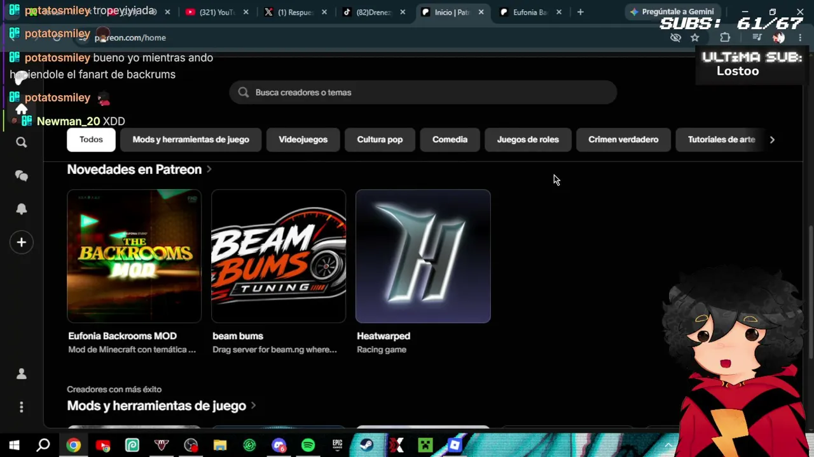Image resolution: width=814 pixels, height=457 pixels.
Task: Select the Juegos de roles category chip
Action: point(528,140)
